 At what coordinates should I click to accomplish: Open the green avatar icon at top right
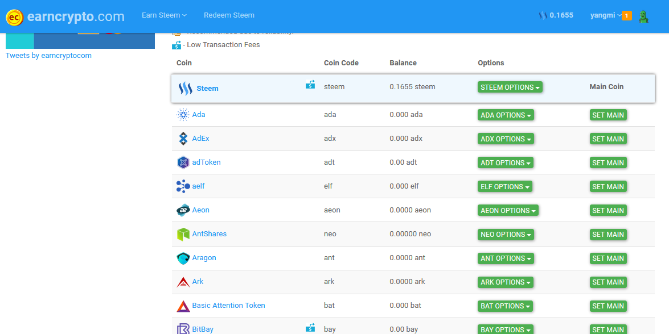point(644,16)
